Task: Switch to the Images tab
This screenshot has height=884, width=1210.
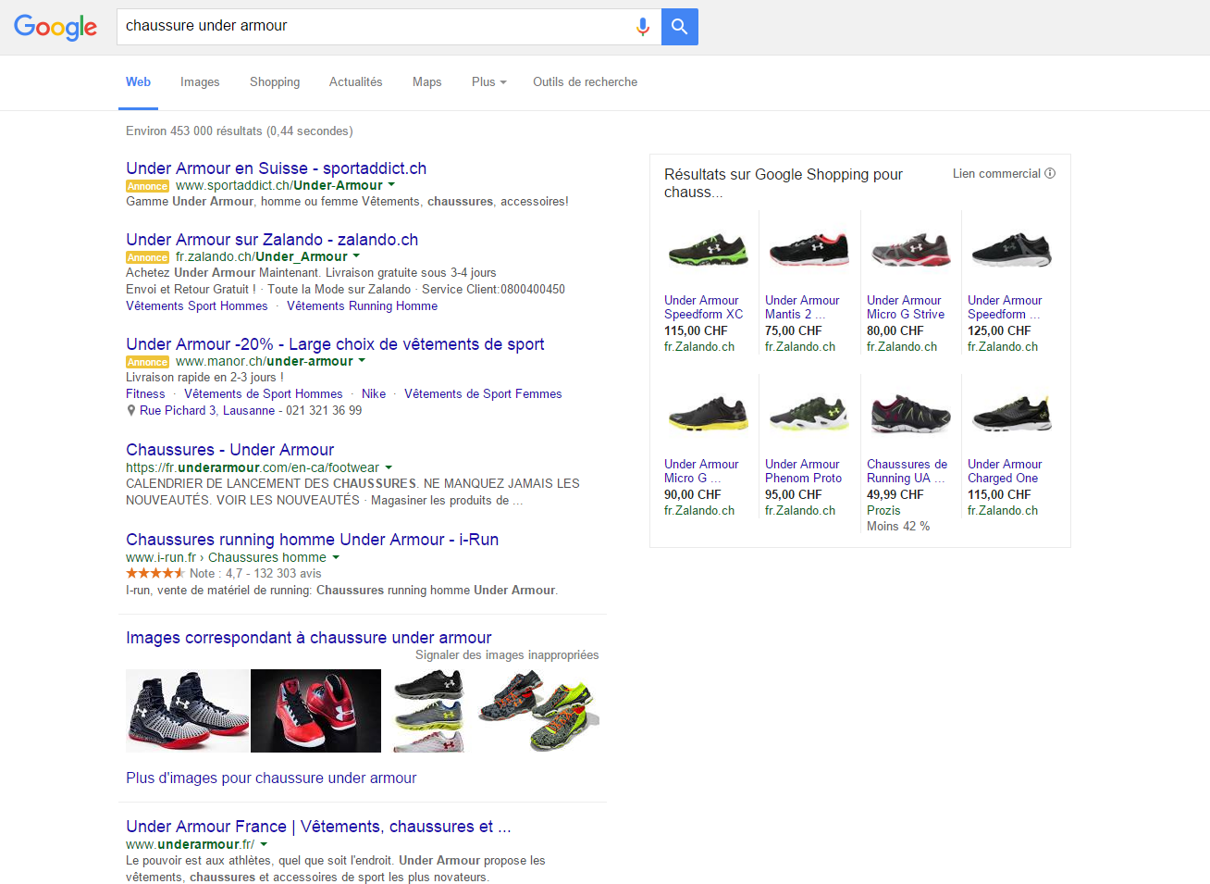Action: tap(200, 81)
